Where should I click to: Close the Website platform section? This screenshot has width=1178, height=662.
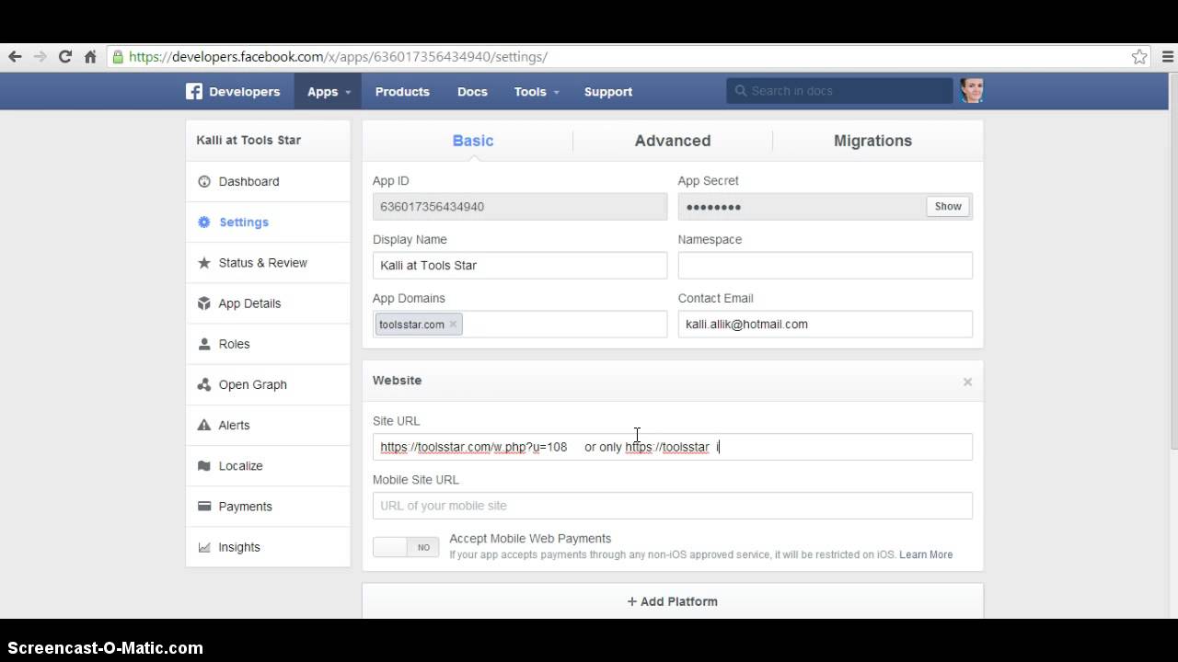click(967, 382)
